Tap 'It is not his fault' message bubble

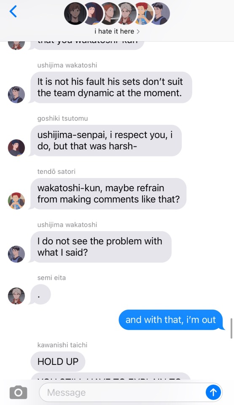click(x=111, y=87)
